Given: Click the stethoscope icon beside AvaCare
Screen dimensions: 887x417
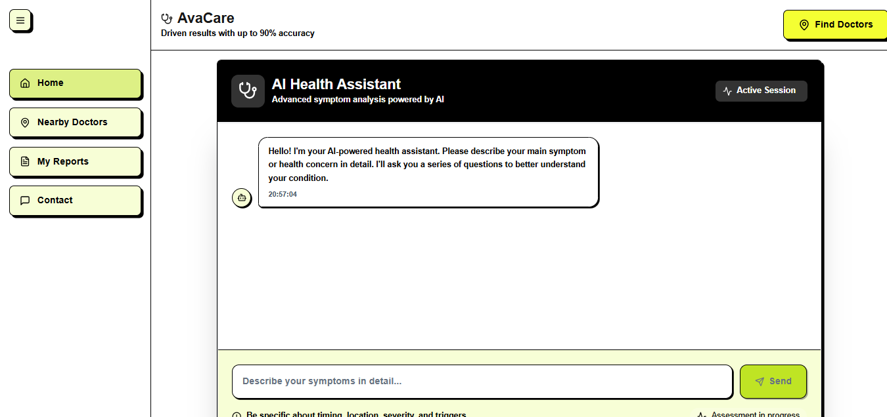Looking at the screenshot, I should pyautogui.click(x=167, y=18).
